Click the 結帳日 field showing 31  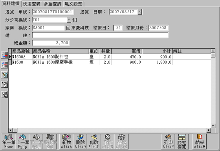118,28
